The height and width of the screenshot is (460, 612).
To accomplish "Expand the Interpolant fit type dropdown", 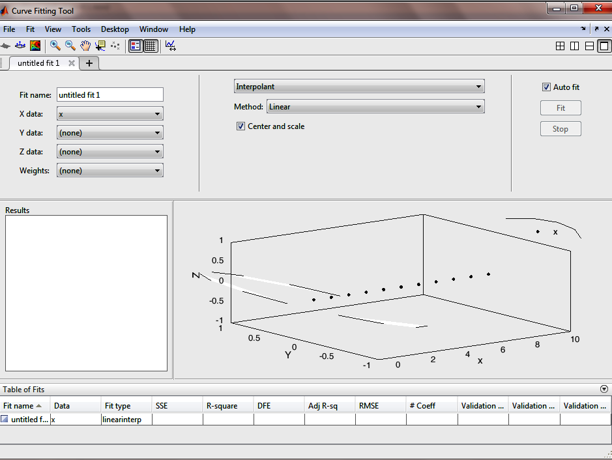I will [x=358, y=87].
